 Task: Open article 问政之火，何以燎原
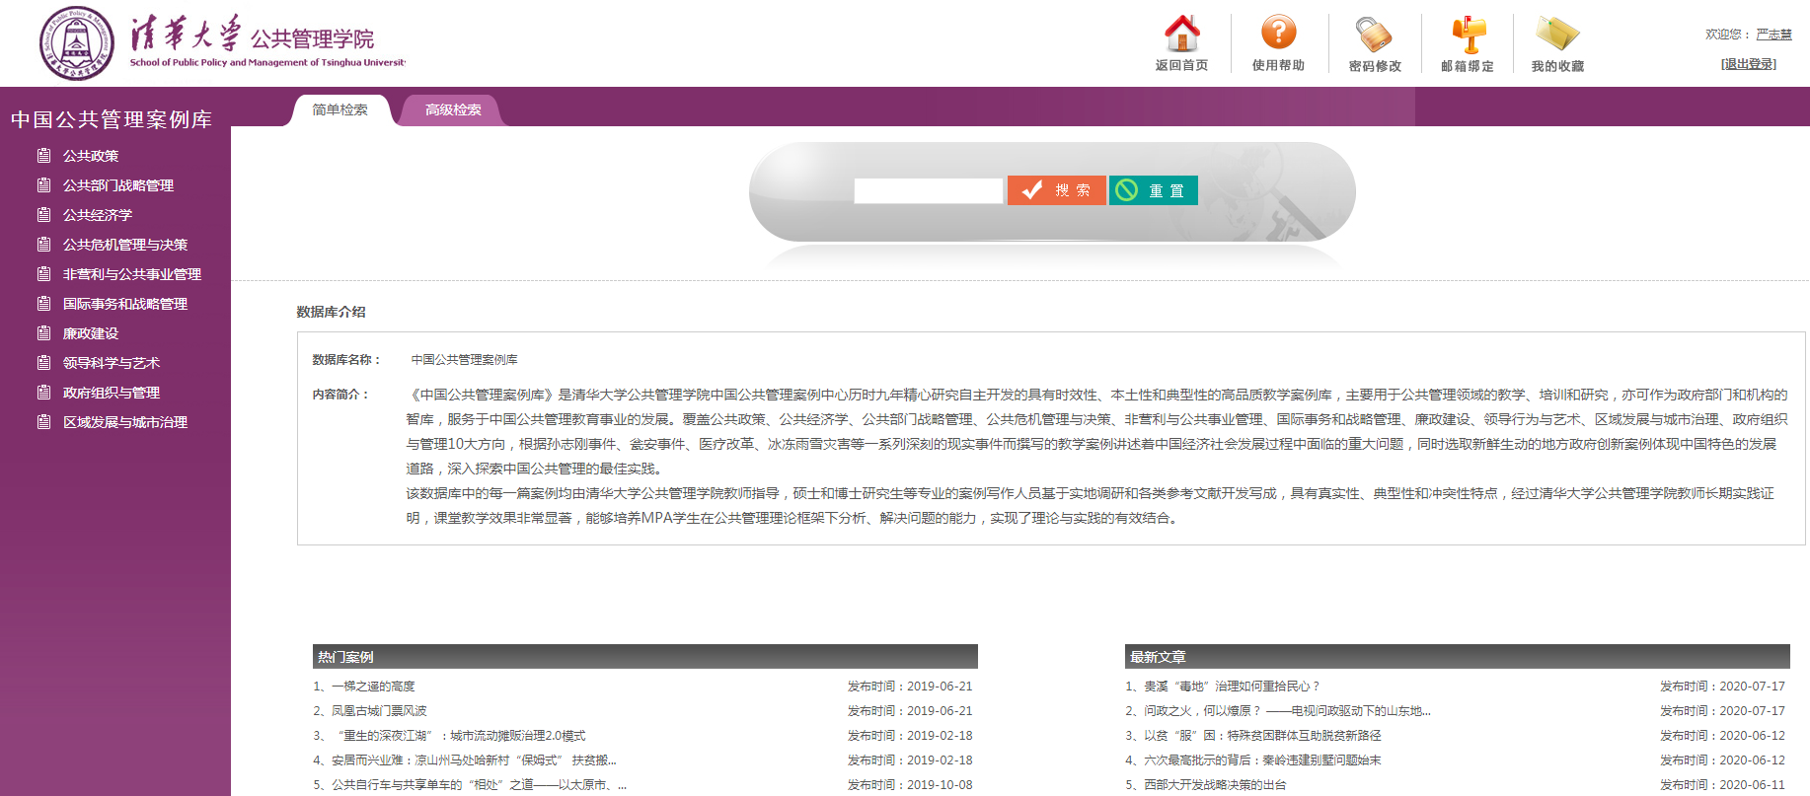[x=1287, y=711]
